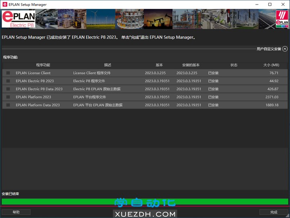Click the oil pump sunset banner image
The width and height of the screenshot is (290, 218).
pos(158,19)
